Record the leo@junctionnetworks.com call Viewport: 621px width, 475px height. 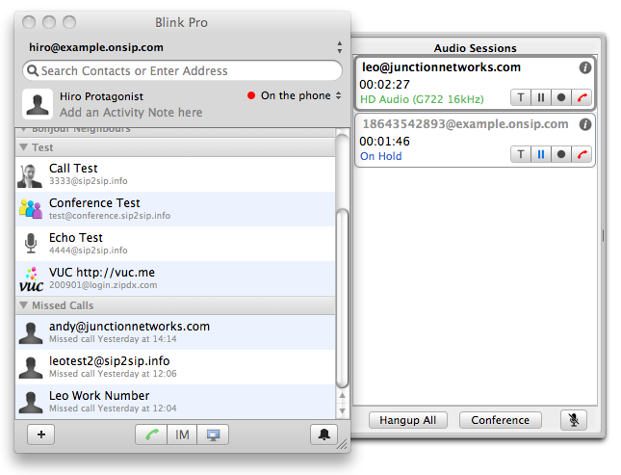561,97
